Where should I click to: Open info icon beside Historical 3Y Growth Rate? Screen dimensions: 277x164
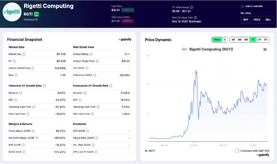[44, 86]
